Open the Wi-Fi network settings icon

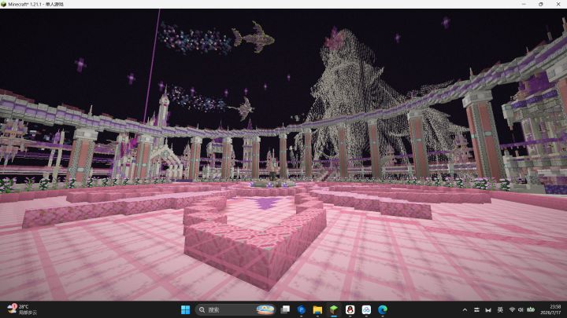(512, 309)
